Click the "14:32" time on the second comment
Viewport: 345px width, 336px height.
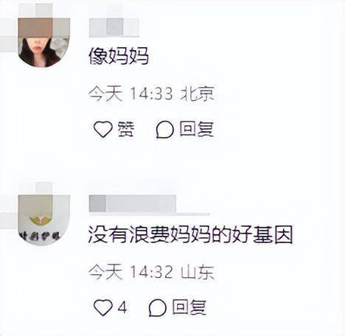(x=151, y=272)
